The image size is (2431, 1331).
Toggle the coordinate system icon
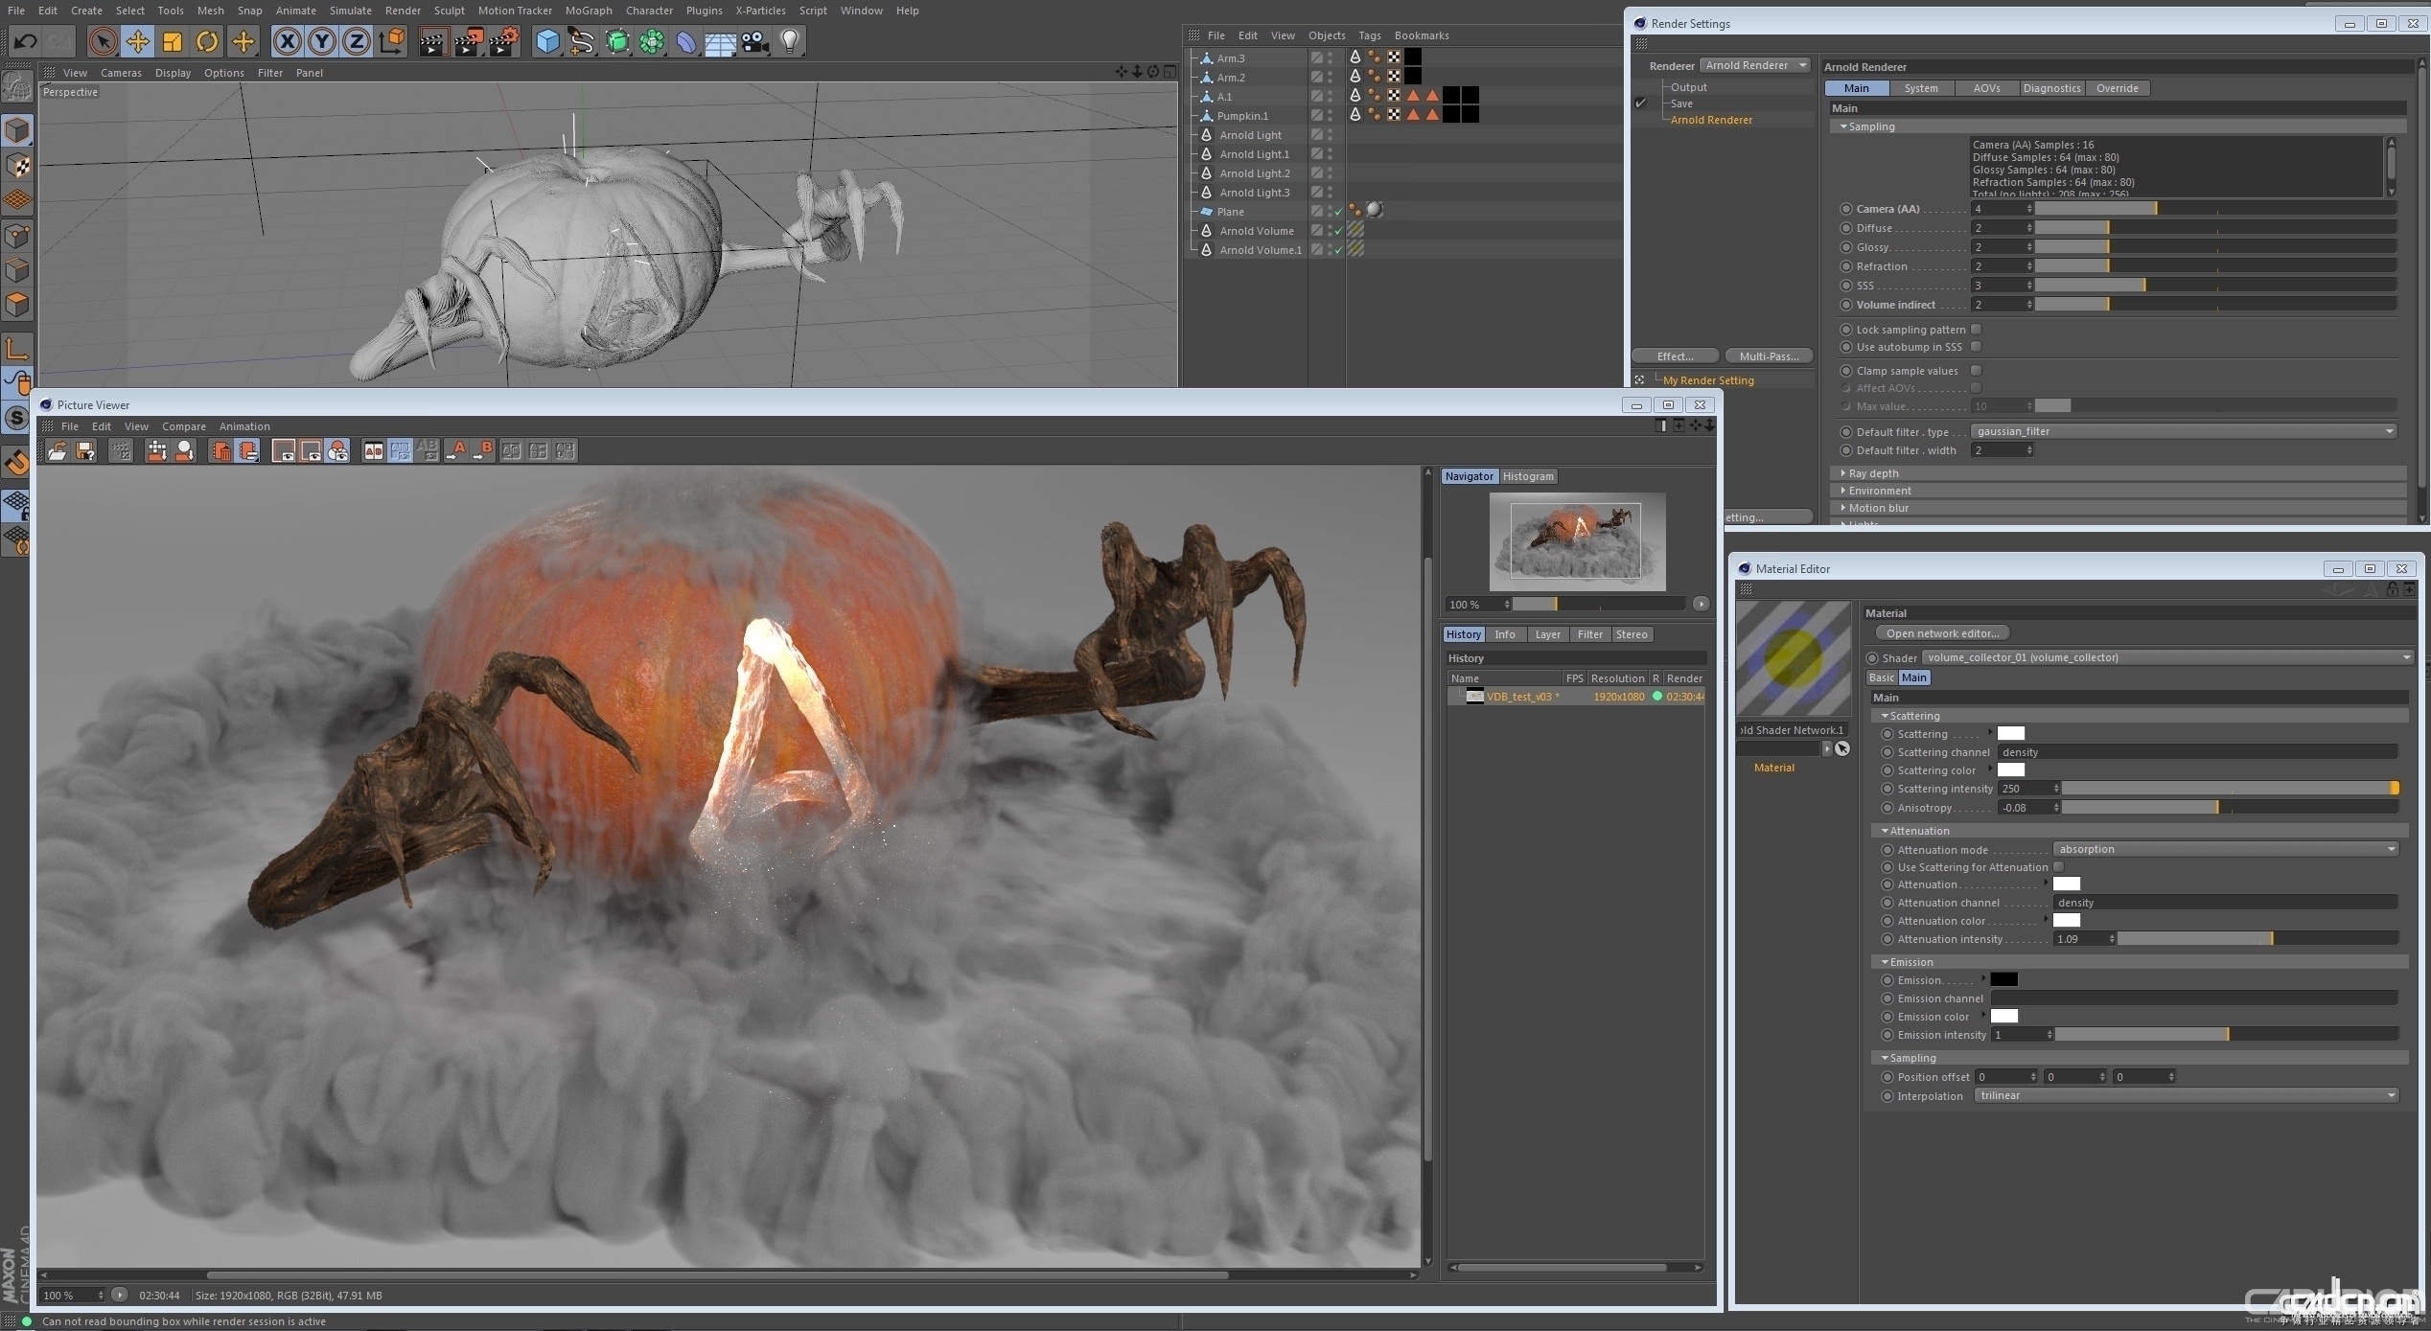[393, 41]
